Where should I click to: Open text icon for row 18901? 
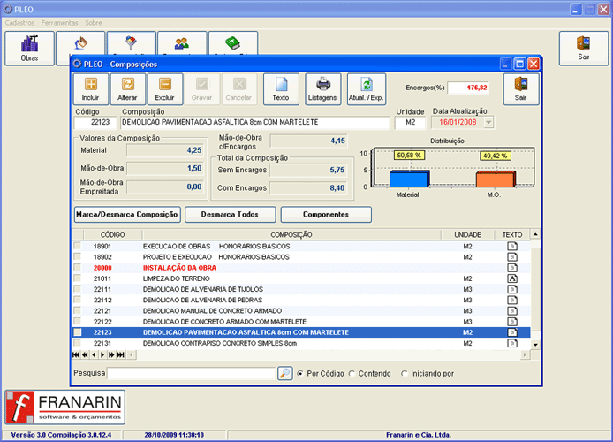pos(512,246)
